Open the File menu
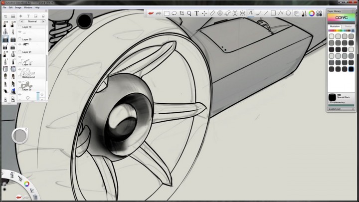The height and width of the screenshot is (202, 359). pyautogui.click(x=4, y=7)
